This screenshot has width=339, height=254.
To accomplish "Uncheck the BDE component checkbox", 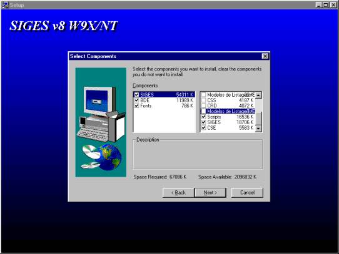I will click(136, 100).
